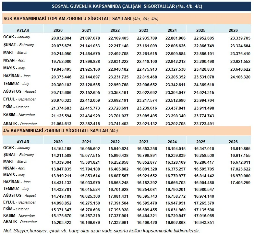The height and width of the screenshot is (234, 254).
Task: Click the footnote starting with Not: Stajyer
Action: [x=102, y=230]
